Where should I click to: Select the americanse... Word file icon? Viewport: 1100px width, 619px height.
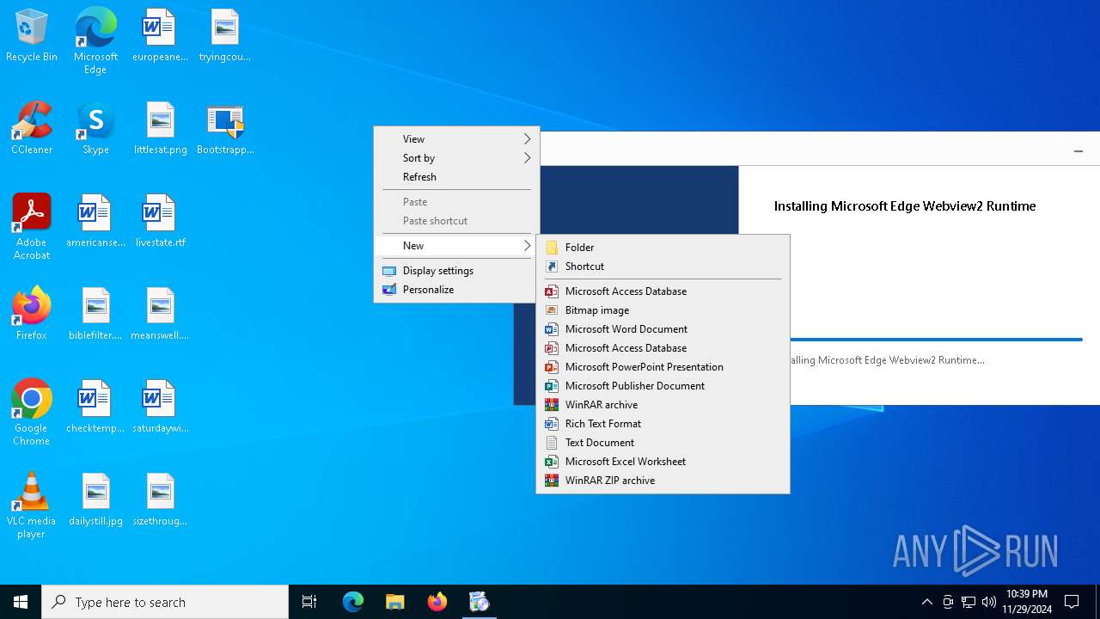tap(95, 221)
